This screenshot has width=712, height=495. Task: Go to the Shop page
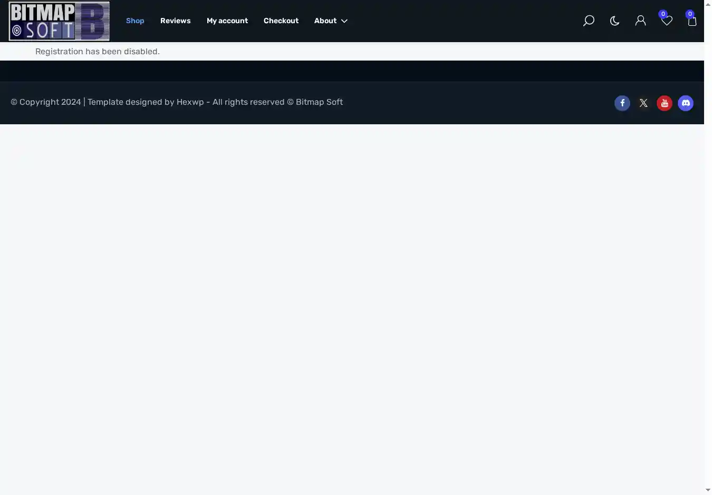pyautogui.click(x=135, y=21)
